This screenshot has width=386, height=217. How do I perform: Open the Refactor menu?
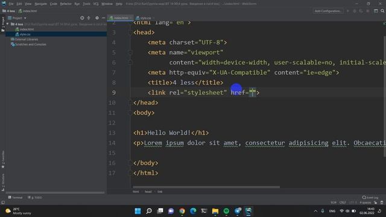pyautogui.click(x=66, y=4)
